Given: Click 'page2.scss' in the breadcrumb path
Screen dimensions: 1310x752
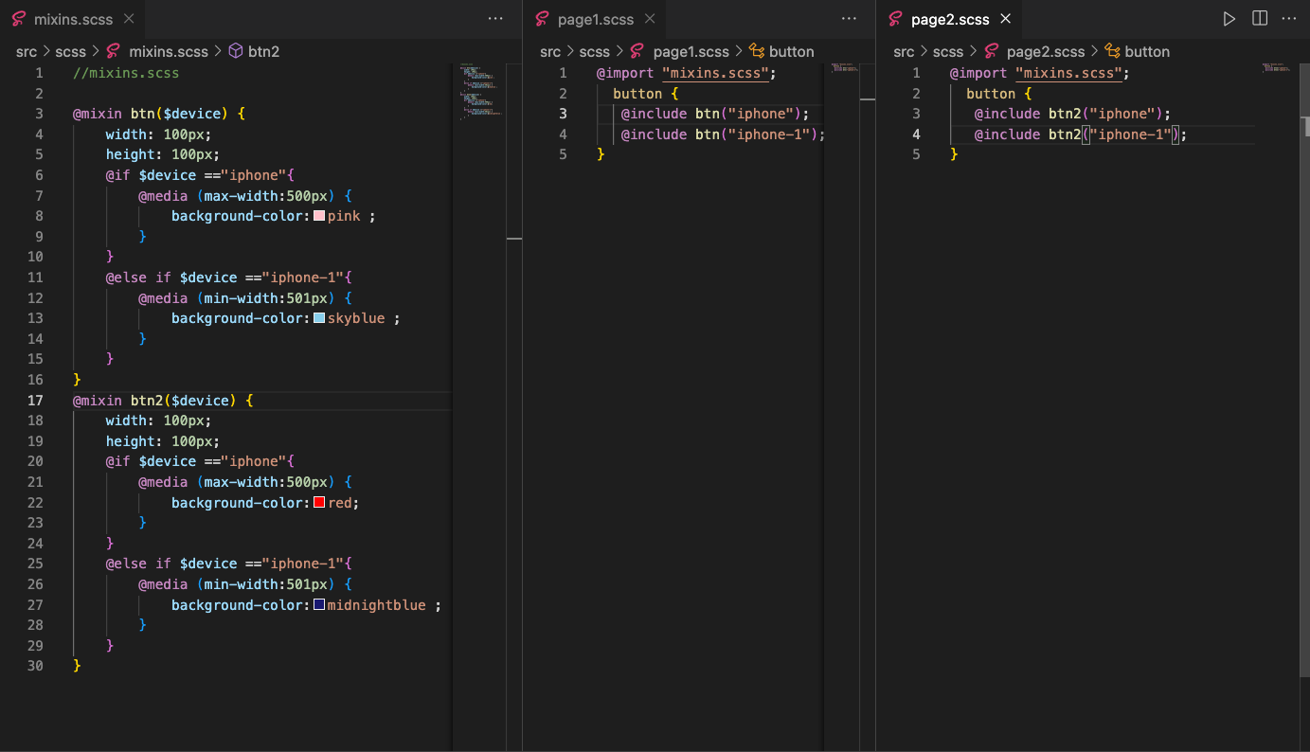Looking at the screenshot, I should pyautogui.click(x=1046, y=52).
